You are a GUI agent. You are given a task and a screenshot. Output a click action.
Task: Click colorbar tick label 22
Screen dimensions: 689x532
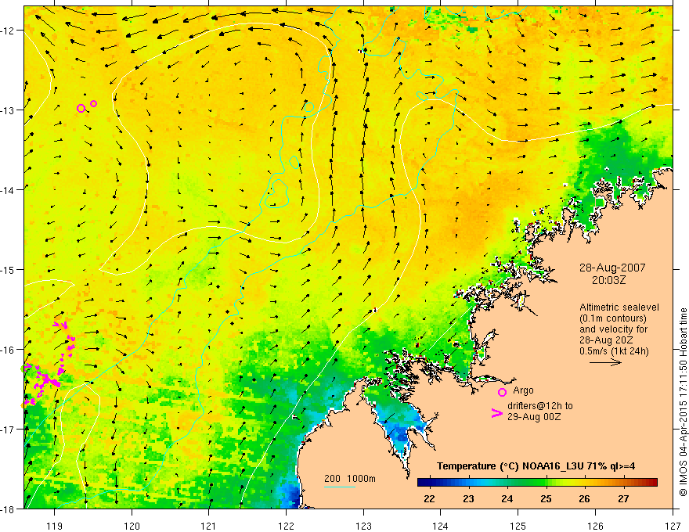pyautogui.click(x=429, y=498)
